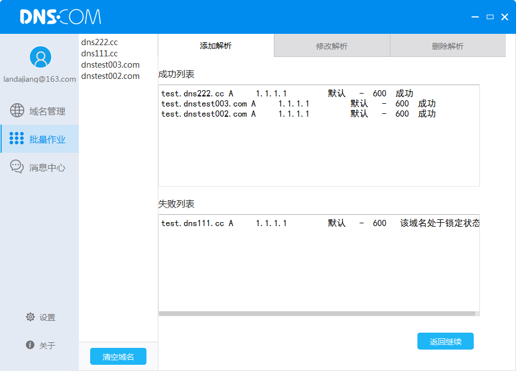The image size is (516, 371).
Task: Click the info icon for 关于
Action: [x=30, y=345]
